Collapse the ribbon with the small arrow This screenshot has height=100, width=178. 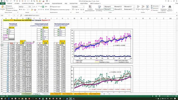point(177,12)
